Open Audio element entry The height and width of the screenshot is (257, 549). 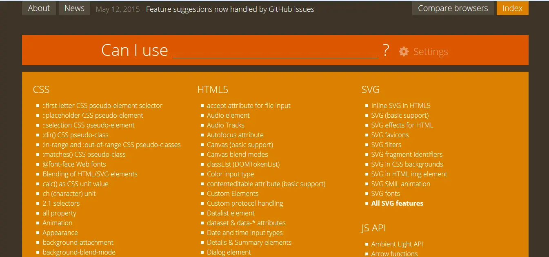tap(228, 115)
